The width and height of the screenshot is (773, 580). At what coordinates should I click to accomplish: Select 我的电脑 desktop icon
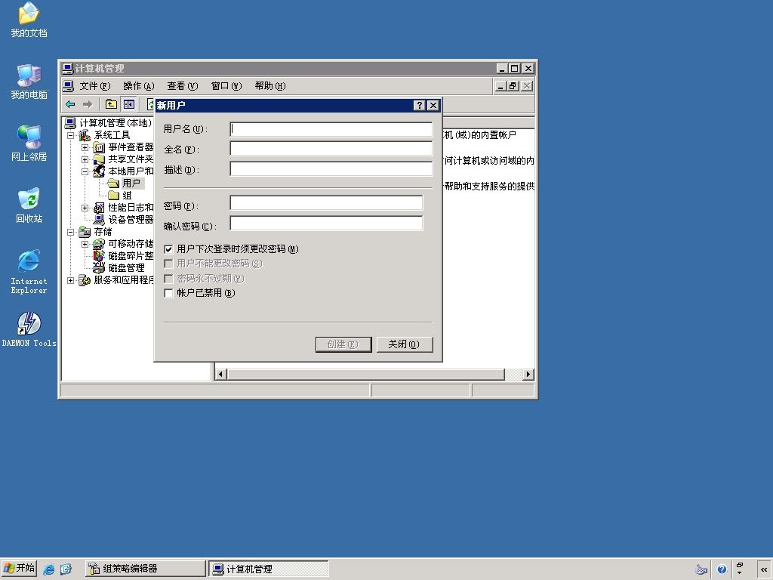pos(29,82)
